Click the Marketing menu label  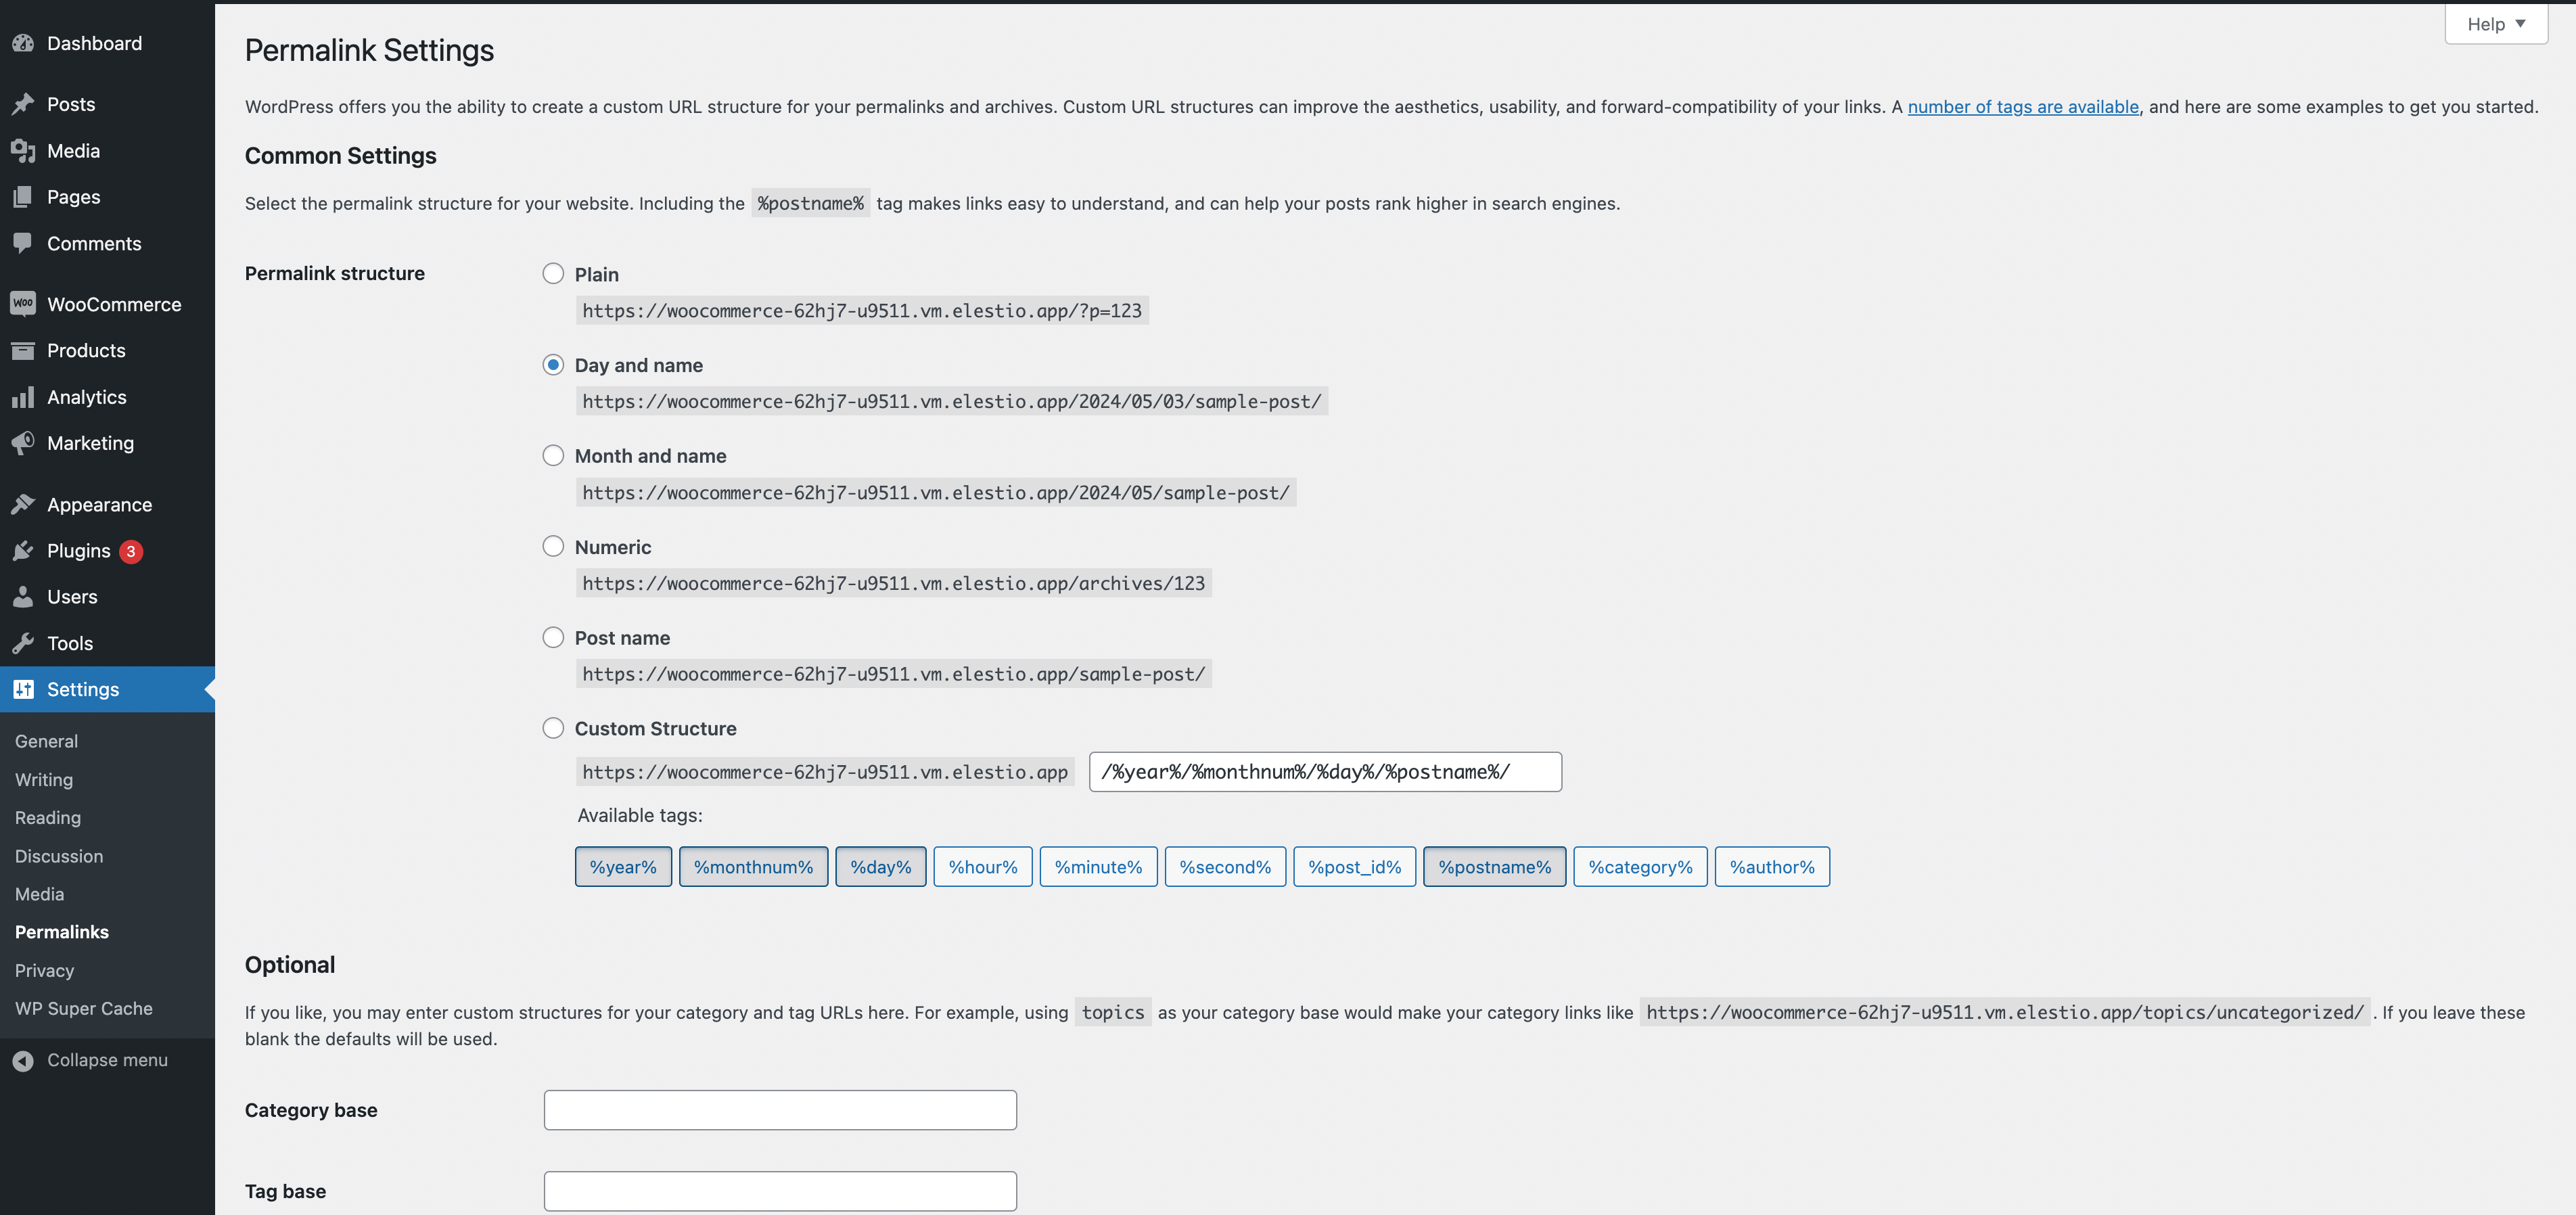90,443
